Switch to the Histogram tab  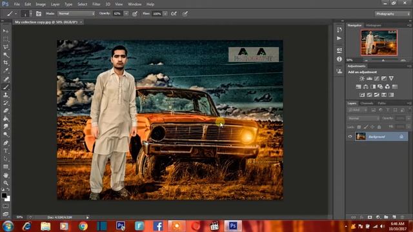tap(374, 25)
